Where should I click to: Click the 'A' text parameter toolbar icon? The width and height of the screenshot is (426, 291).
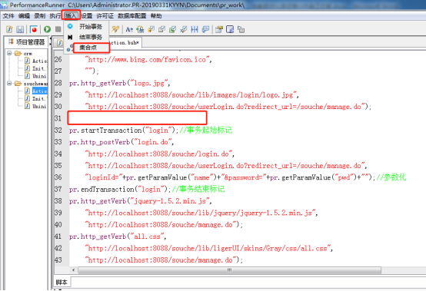click(129, 29)
